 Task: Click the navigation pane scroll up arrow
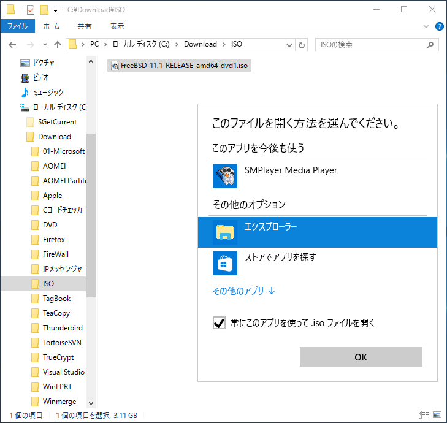(x=91, y=61)
